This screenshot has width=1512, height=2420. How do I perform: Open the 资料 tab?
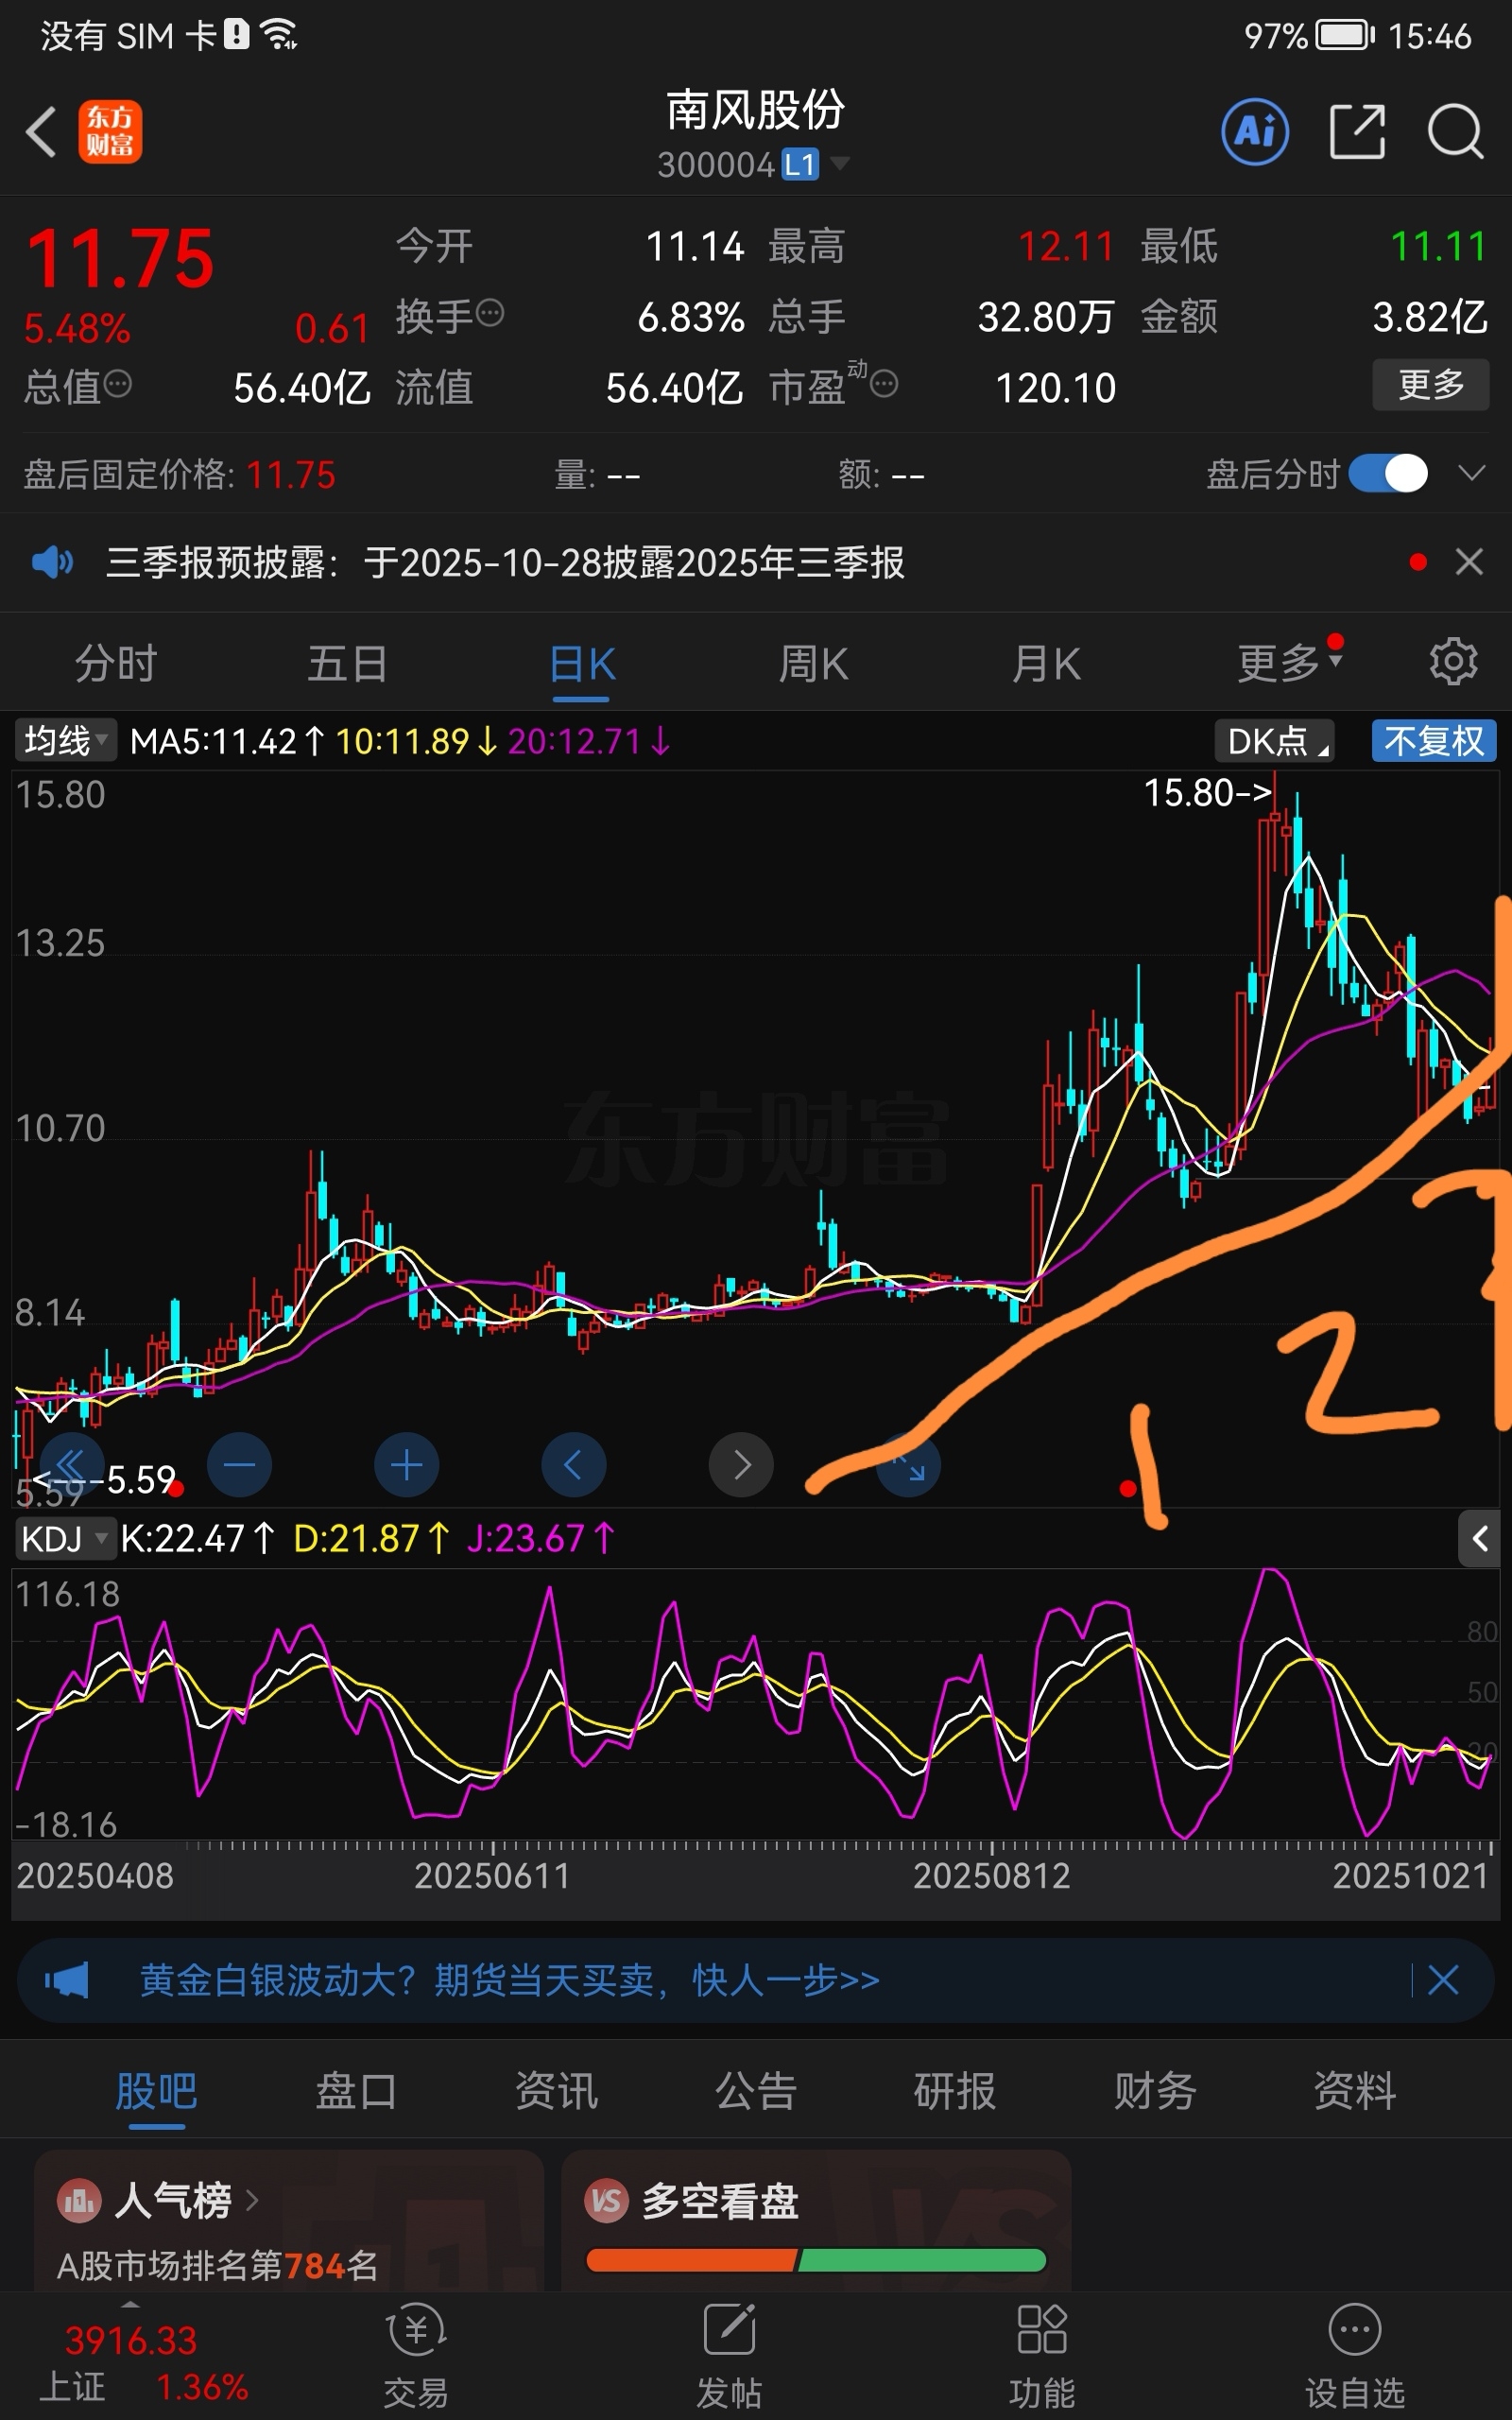tap(1355, 2091)
